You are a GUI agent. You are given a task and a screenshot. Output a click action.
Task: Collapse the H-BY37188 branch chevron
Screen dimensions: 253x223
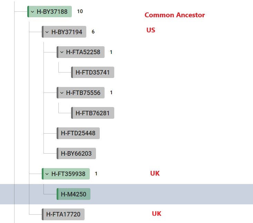click(32, 12)
